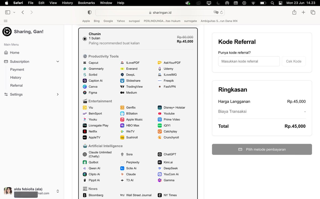This screenshot has height=199, width=320.
Task: Go back with Safari back arrow
Action: point(23,12)
